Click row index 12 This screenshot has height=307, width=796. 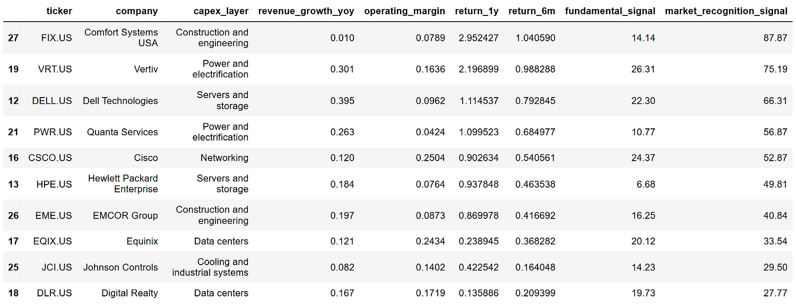13,101
